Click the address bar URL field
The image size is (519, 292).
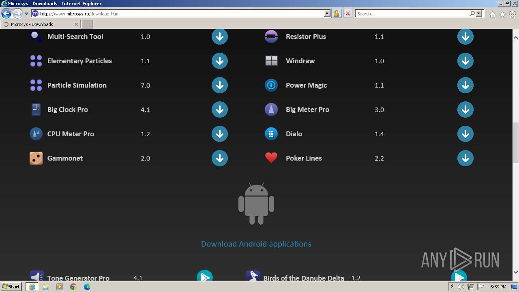[178, 14]
